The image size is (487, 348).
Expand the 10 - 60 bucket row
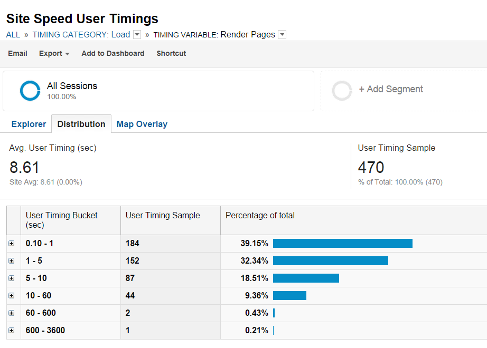12,296
